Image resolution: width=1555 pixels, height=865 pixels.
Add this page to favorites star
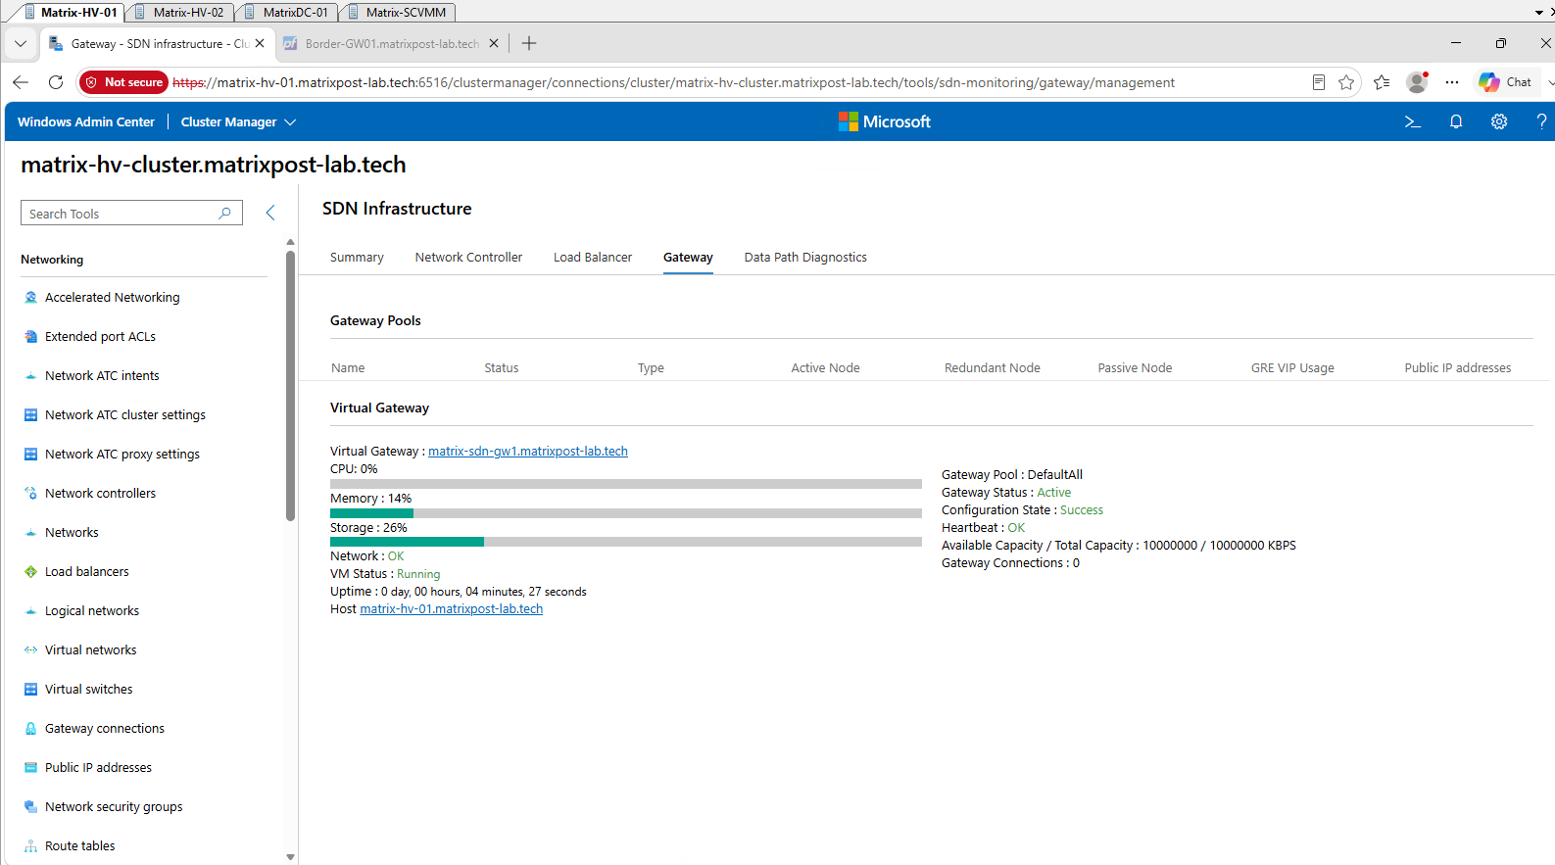point(1346,82)
